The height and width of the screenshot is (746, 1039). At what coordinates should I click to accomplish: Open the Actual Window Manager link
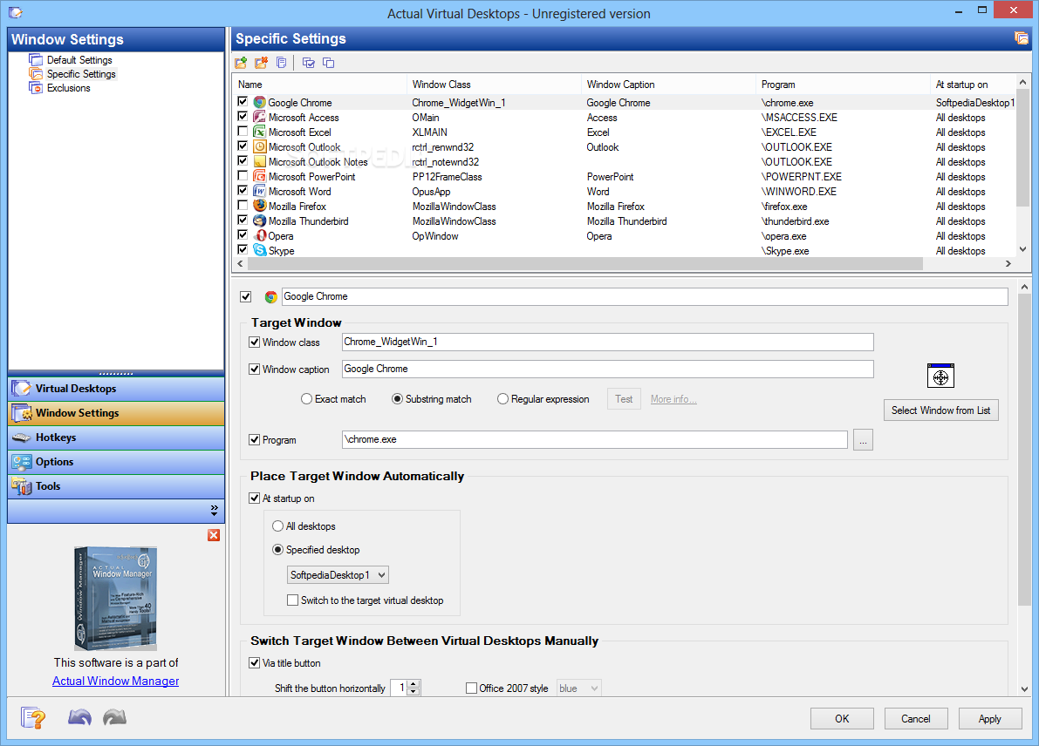pyautogui.click(x=116, y=682)
